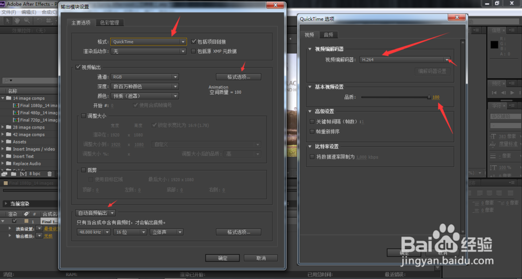Open the format dropdown showing QuickTime
Screen dimensions: 522x279
[148, 42]
